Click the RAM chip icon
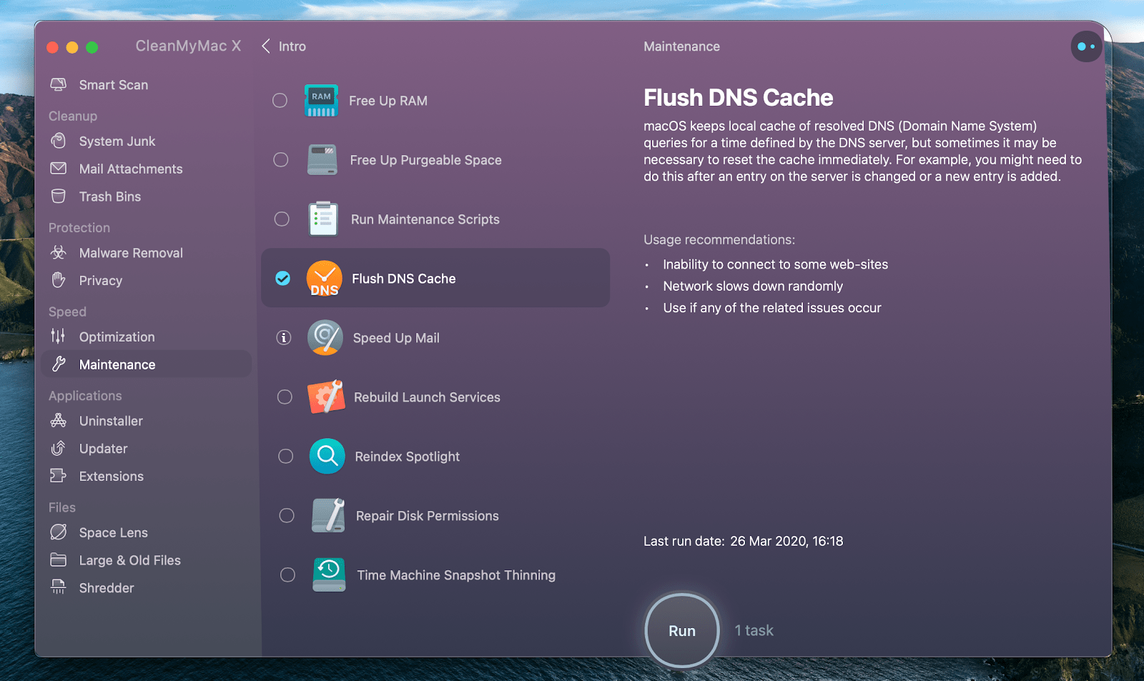 point(321,101)
